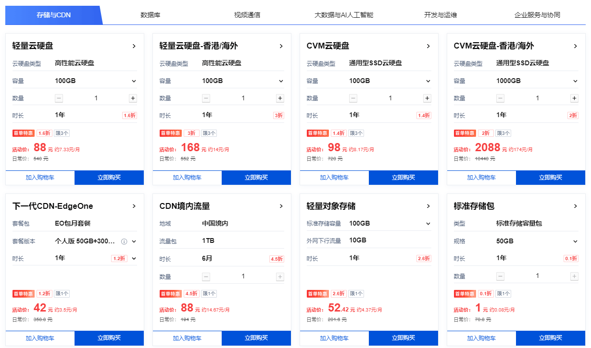
Task: Click quantity input field in CDN境内流量 card
Action: tap(243, 276)
